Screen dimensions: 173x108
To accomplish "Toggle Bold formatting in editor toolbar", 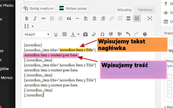I will pos(27,19).
